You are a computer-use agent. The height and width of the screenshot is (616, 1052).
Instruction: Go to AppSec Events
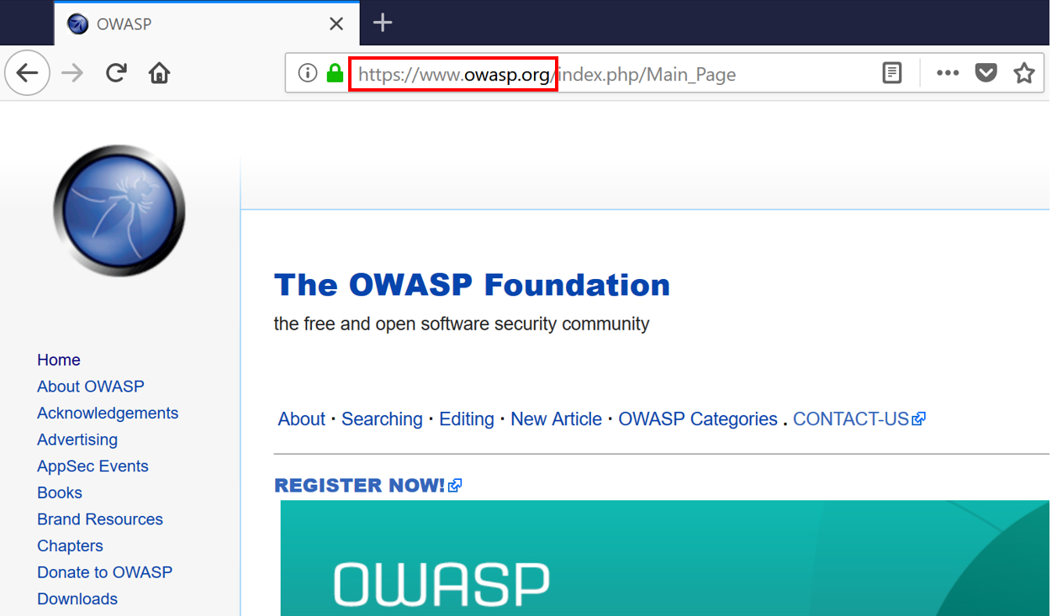coord(93,466)
